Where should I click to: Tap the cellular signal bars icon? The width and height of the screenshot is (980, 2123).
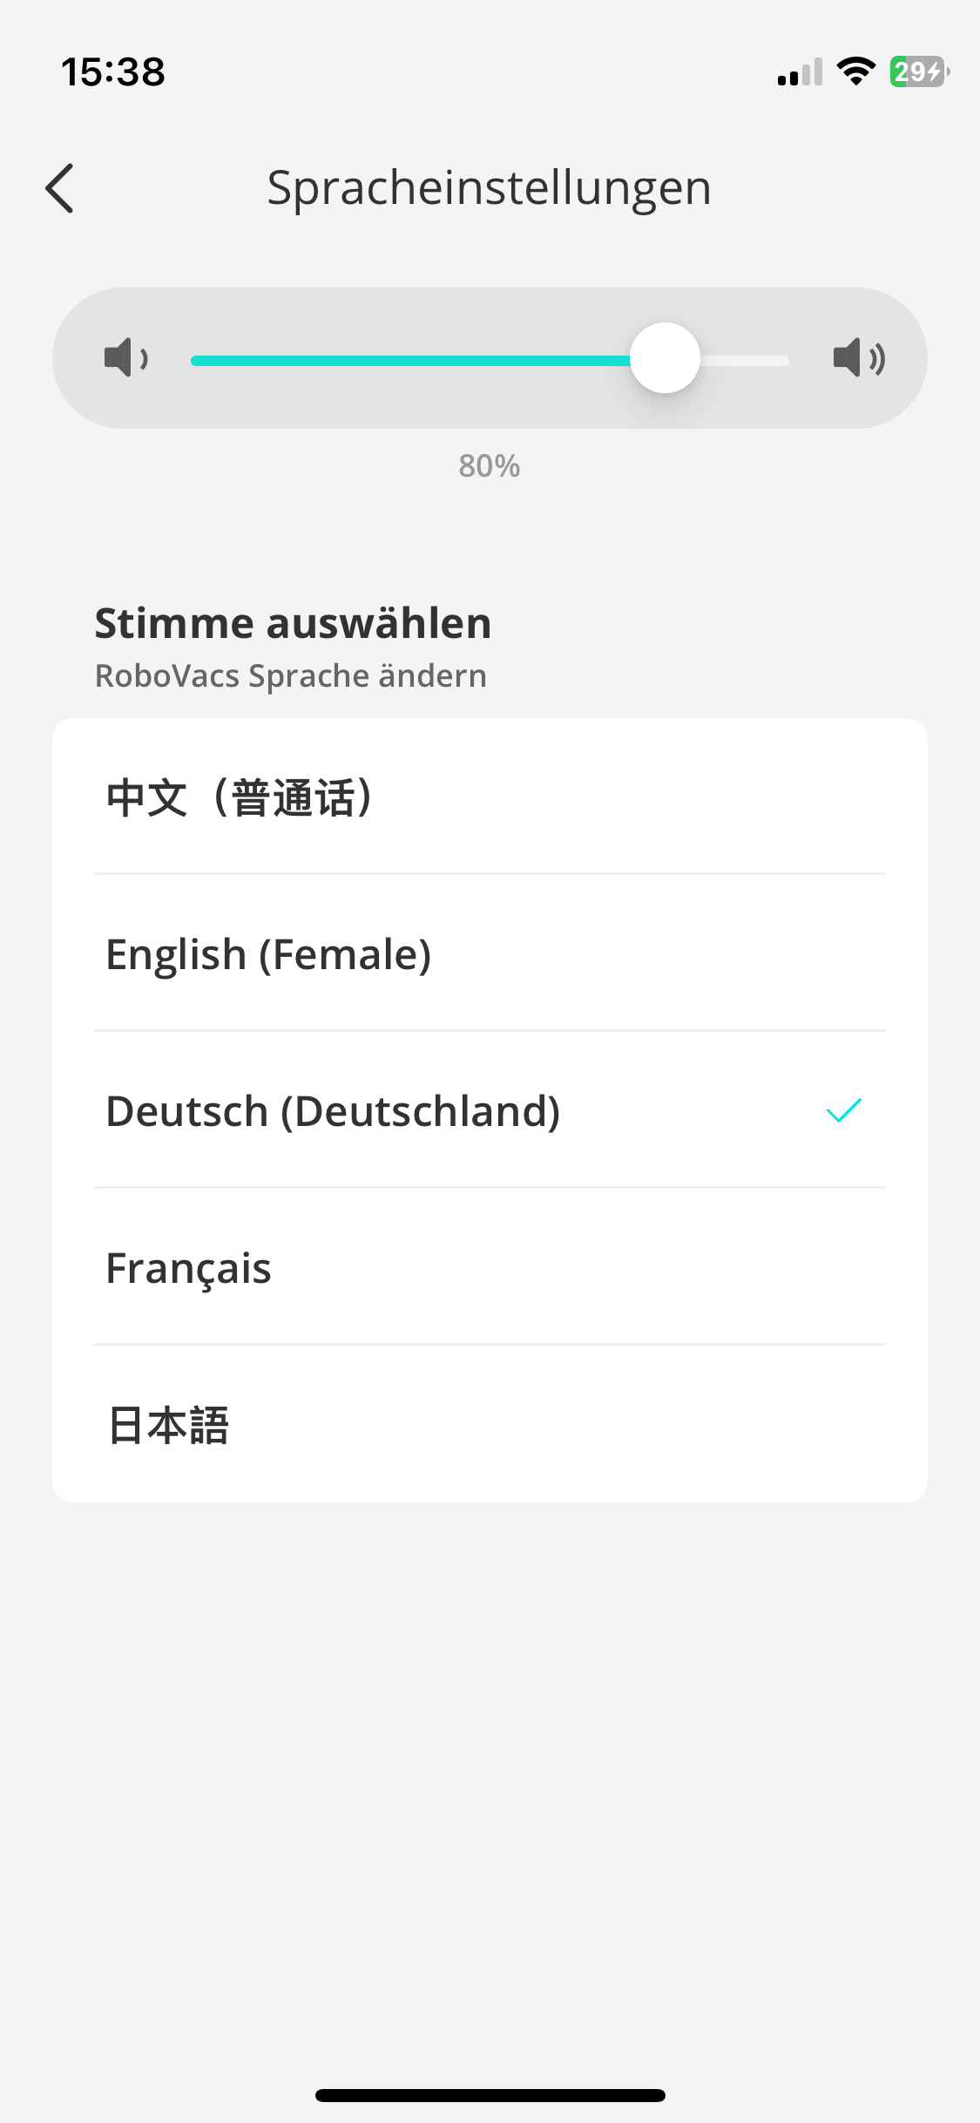click(x=800, y=73)
